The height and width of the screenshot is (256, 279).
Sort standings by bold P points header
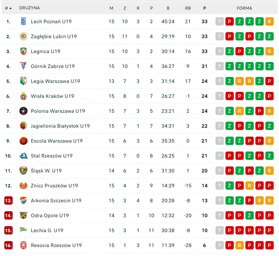pos(205,8)
